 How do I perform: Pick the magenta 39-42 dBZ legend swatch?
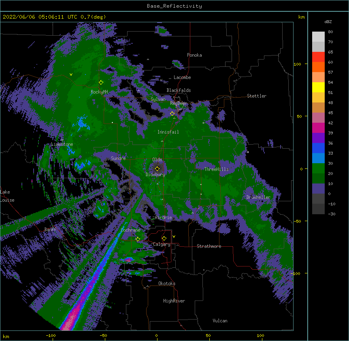(318, 128)
